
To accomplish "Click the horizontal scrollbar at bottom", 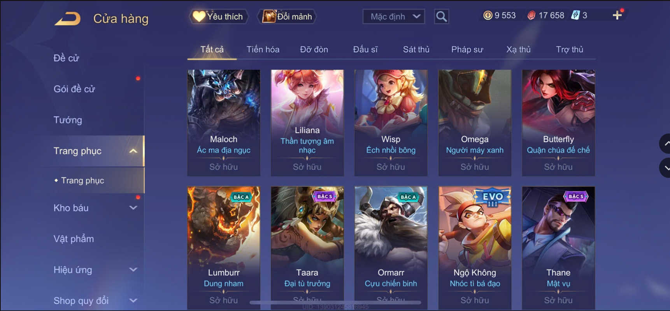I will point(335,302).
